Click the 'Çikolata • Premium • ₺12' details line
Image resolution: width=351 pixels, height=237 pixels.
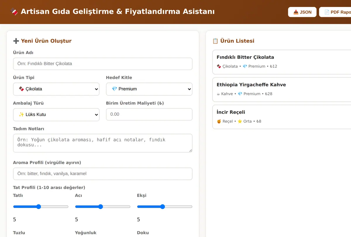coord(247,66)
